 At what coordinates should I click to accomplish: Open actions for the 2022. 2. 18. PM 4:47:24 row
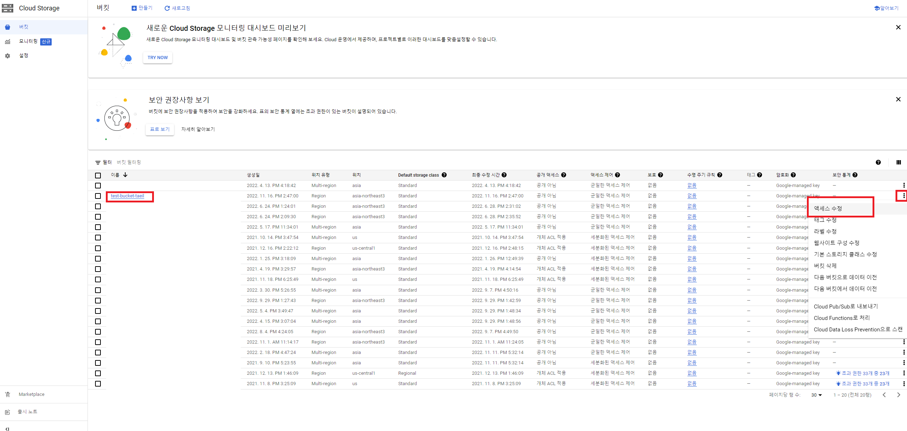pos(904,352)
